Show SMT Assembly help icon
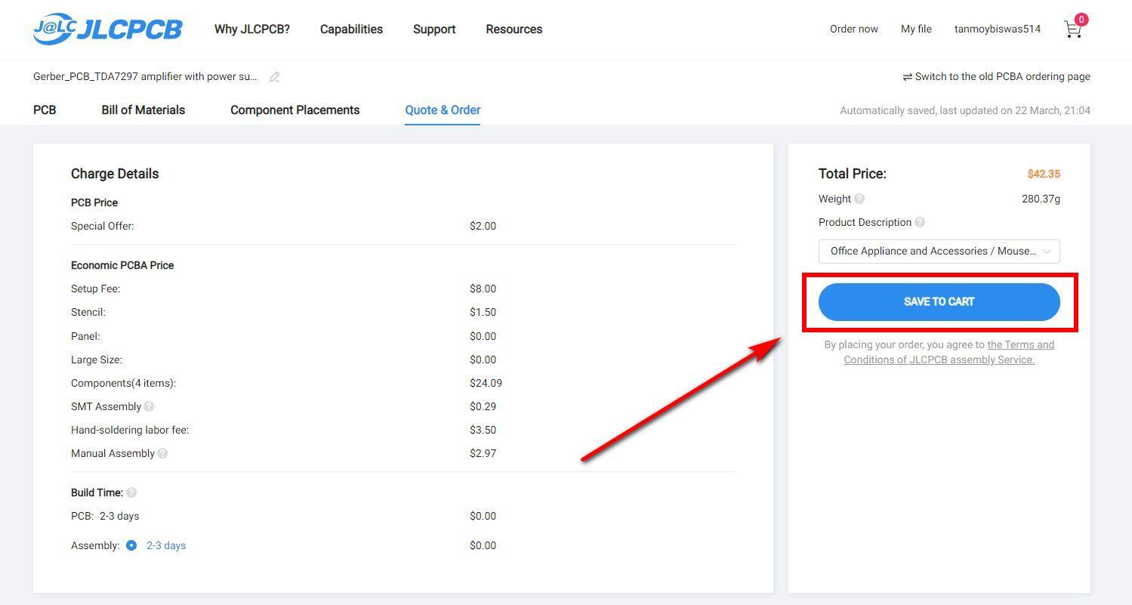The width and height of the screenshot is (1132, 605). [149, 406]
